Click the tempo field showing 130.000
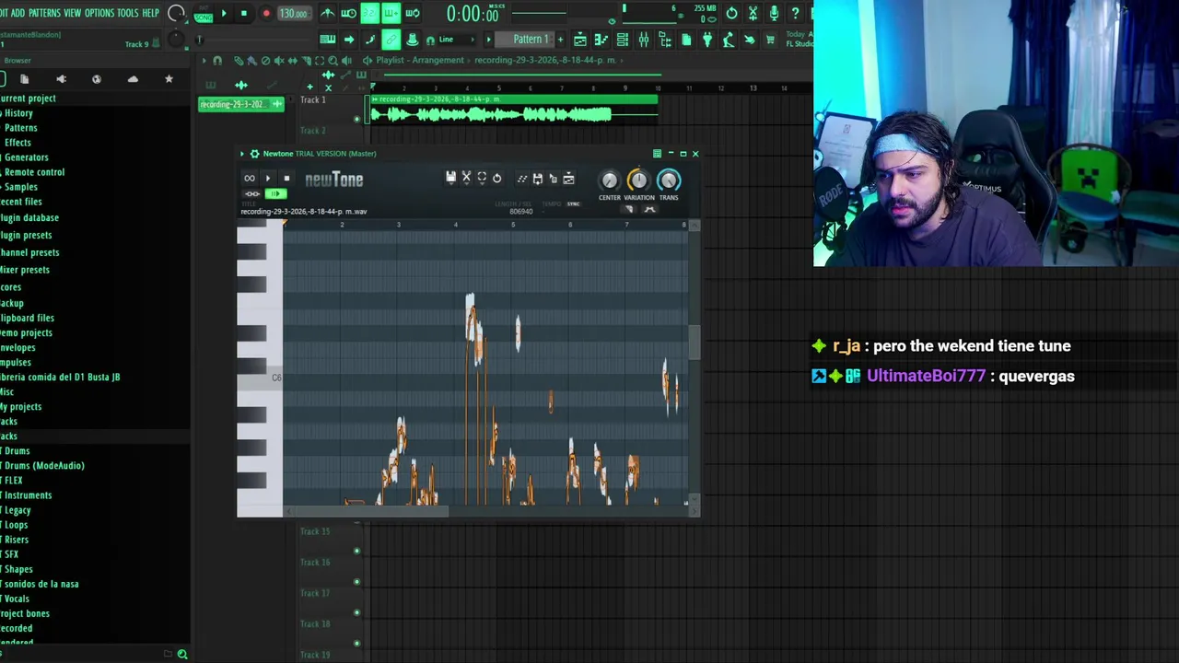Image resolution: width=1179 pixels, height=663 pixels. tap(294, 14)
